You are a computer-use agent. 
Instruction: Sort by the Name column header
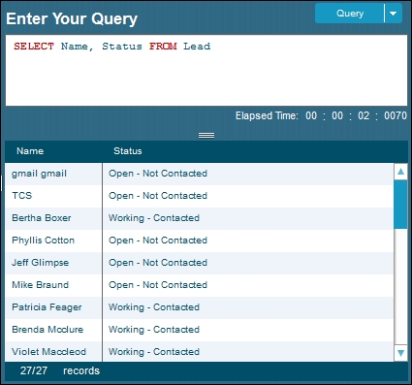pos(30,151)
